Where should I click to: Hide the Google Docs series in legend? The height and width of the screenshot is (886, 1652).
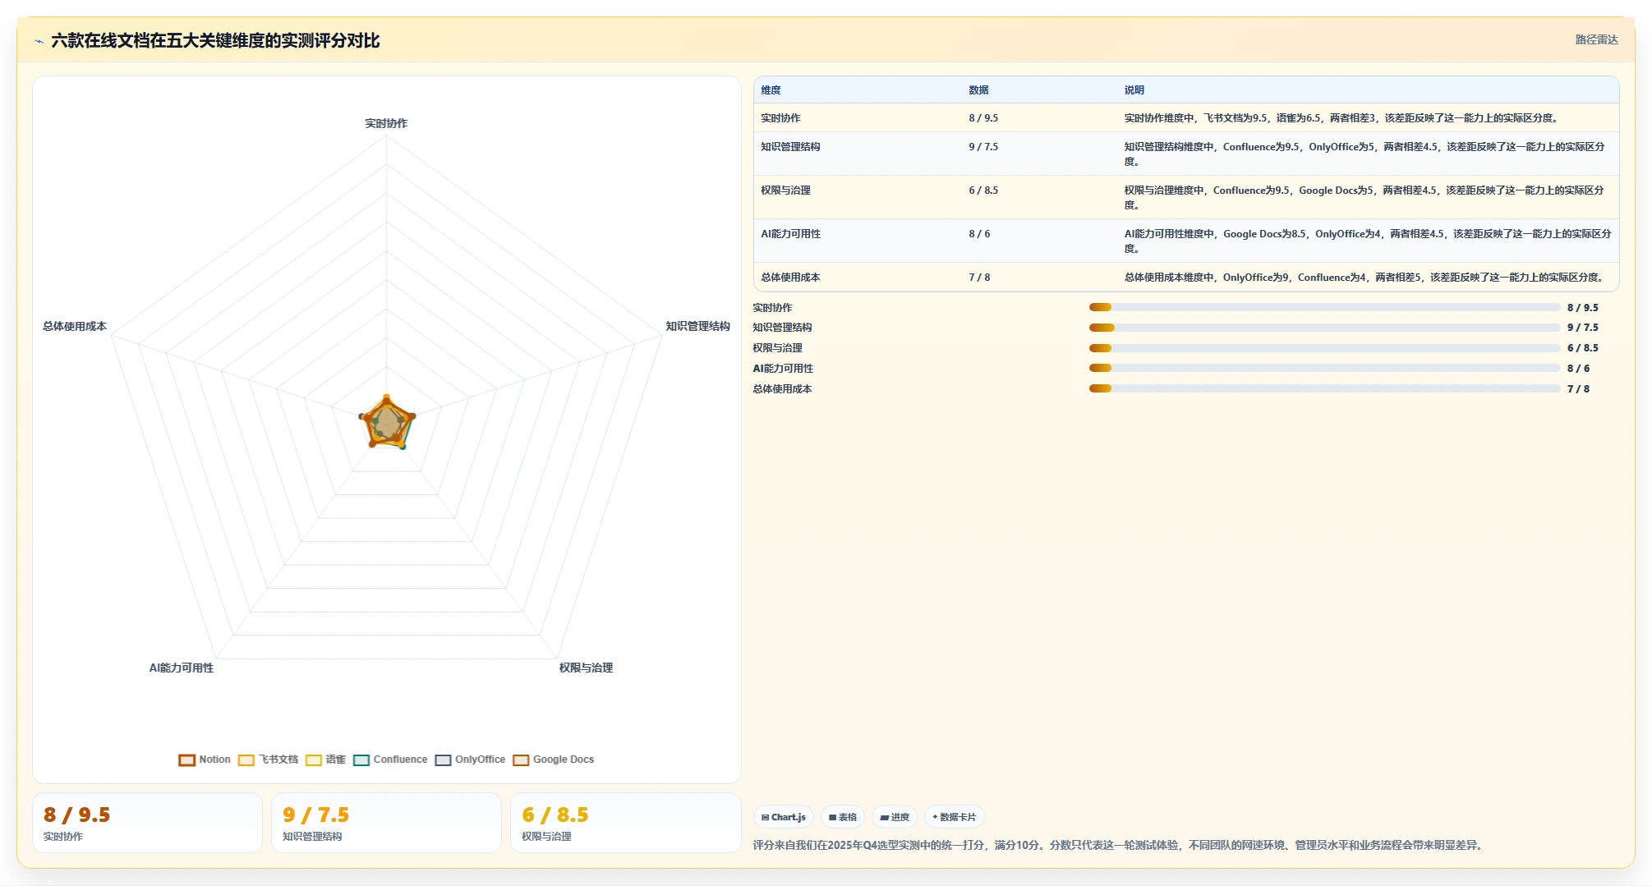coord(553,760)
